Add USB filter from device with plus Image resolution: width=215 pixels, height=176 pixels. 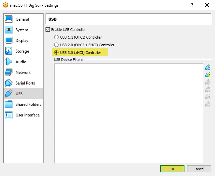(x=208, y=75)
